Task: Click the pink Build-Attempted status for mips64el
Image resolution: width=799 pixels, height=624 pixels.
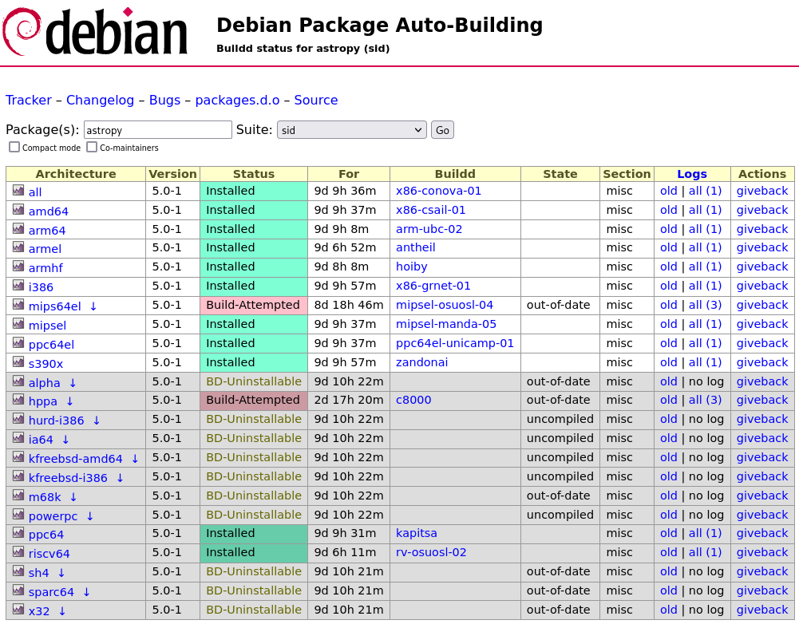Action: [253, 305]
